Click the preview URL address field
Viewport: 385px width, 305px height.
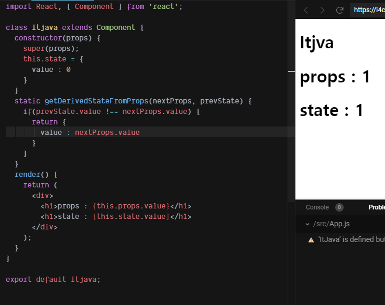pos(368,10)
